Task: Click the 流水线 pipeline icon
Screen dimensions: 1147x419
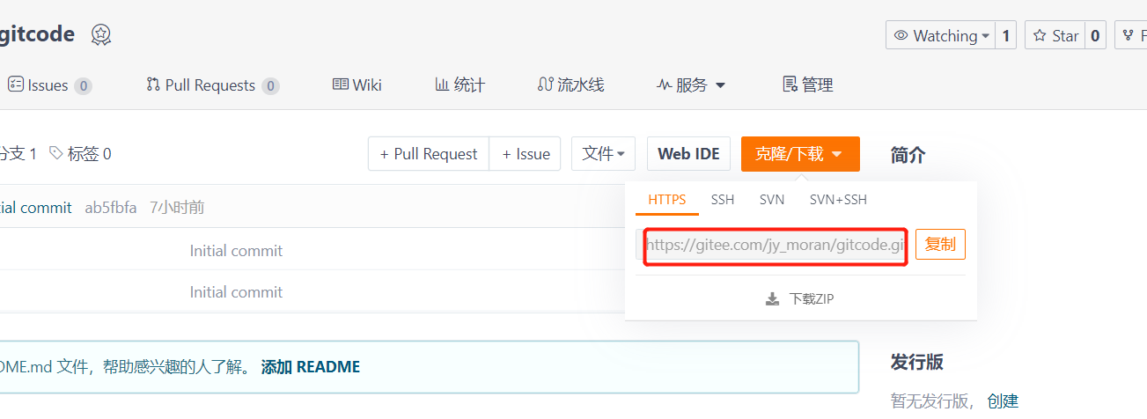Action: click(545, 85)
